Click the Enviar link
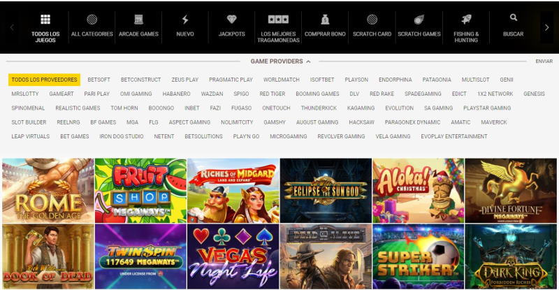 544,61
